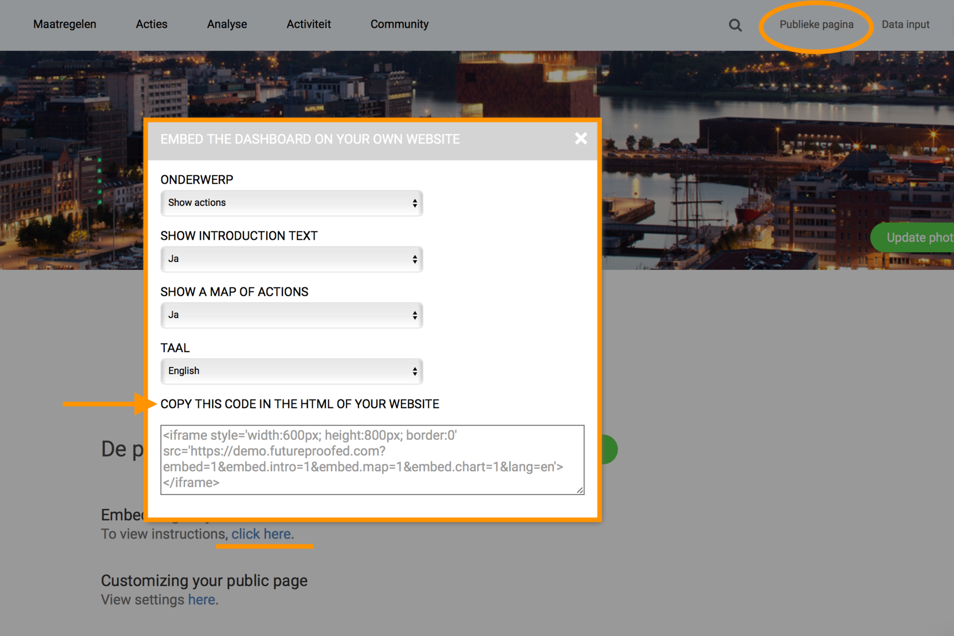
Task: Click the 'click here' instructions link
Action: pos(261,534)
